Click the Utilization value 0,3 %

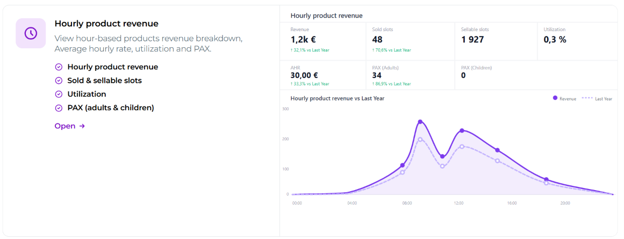[x=555, y=39]
